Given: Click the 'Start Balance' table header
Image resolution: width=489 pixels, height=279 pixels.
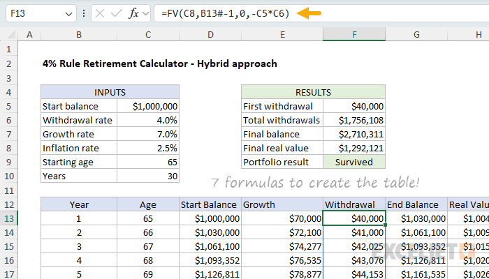Looking at the screenshot, I should [210, 204].
